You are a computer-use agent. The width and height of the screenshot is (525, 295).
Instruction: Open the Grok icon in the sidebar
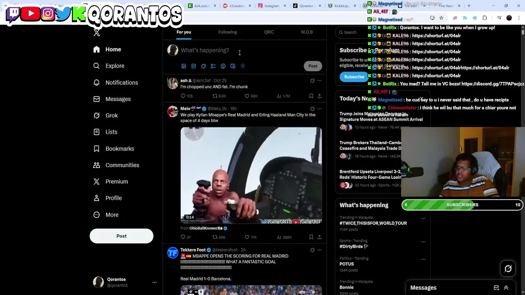point(96,116)
